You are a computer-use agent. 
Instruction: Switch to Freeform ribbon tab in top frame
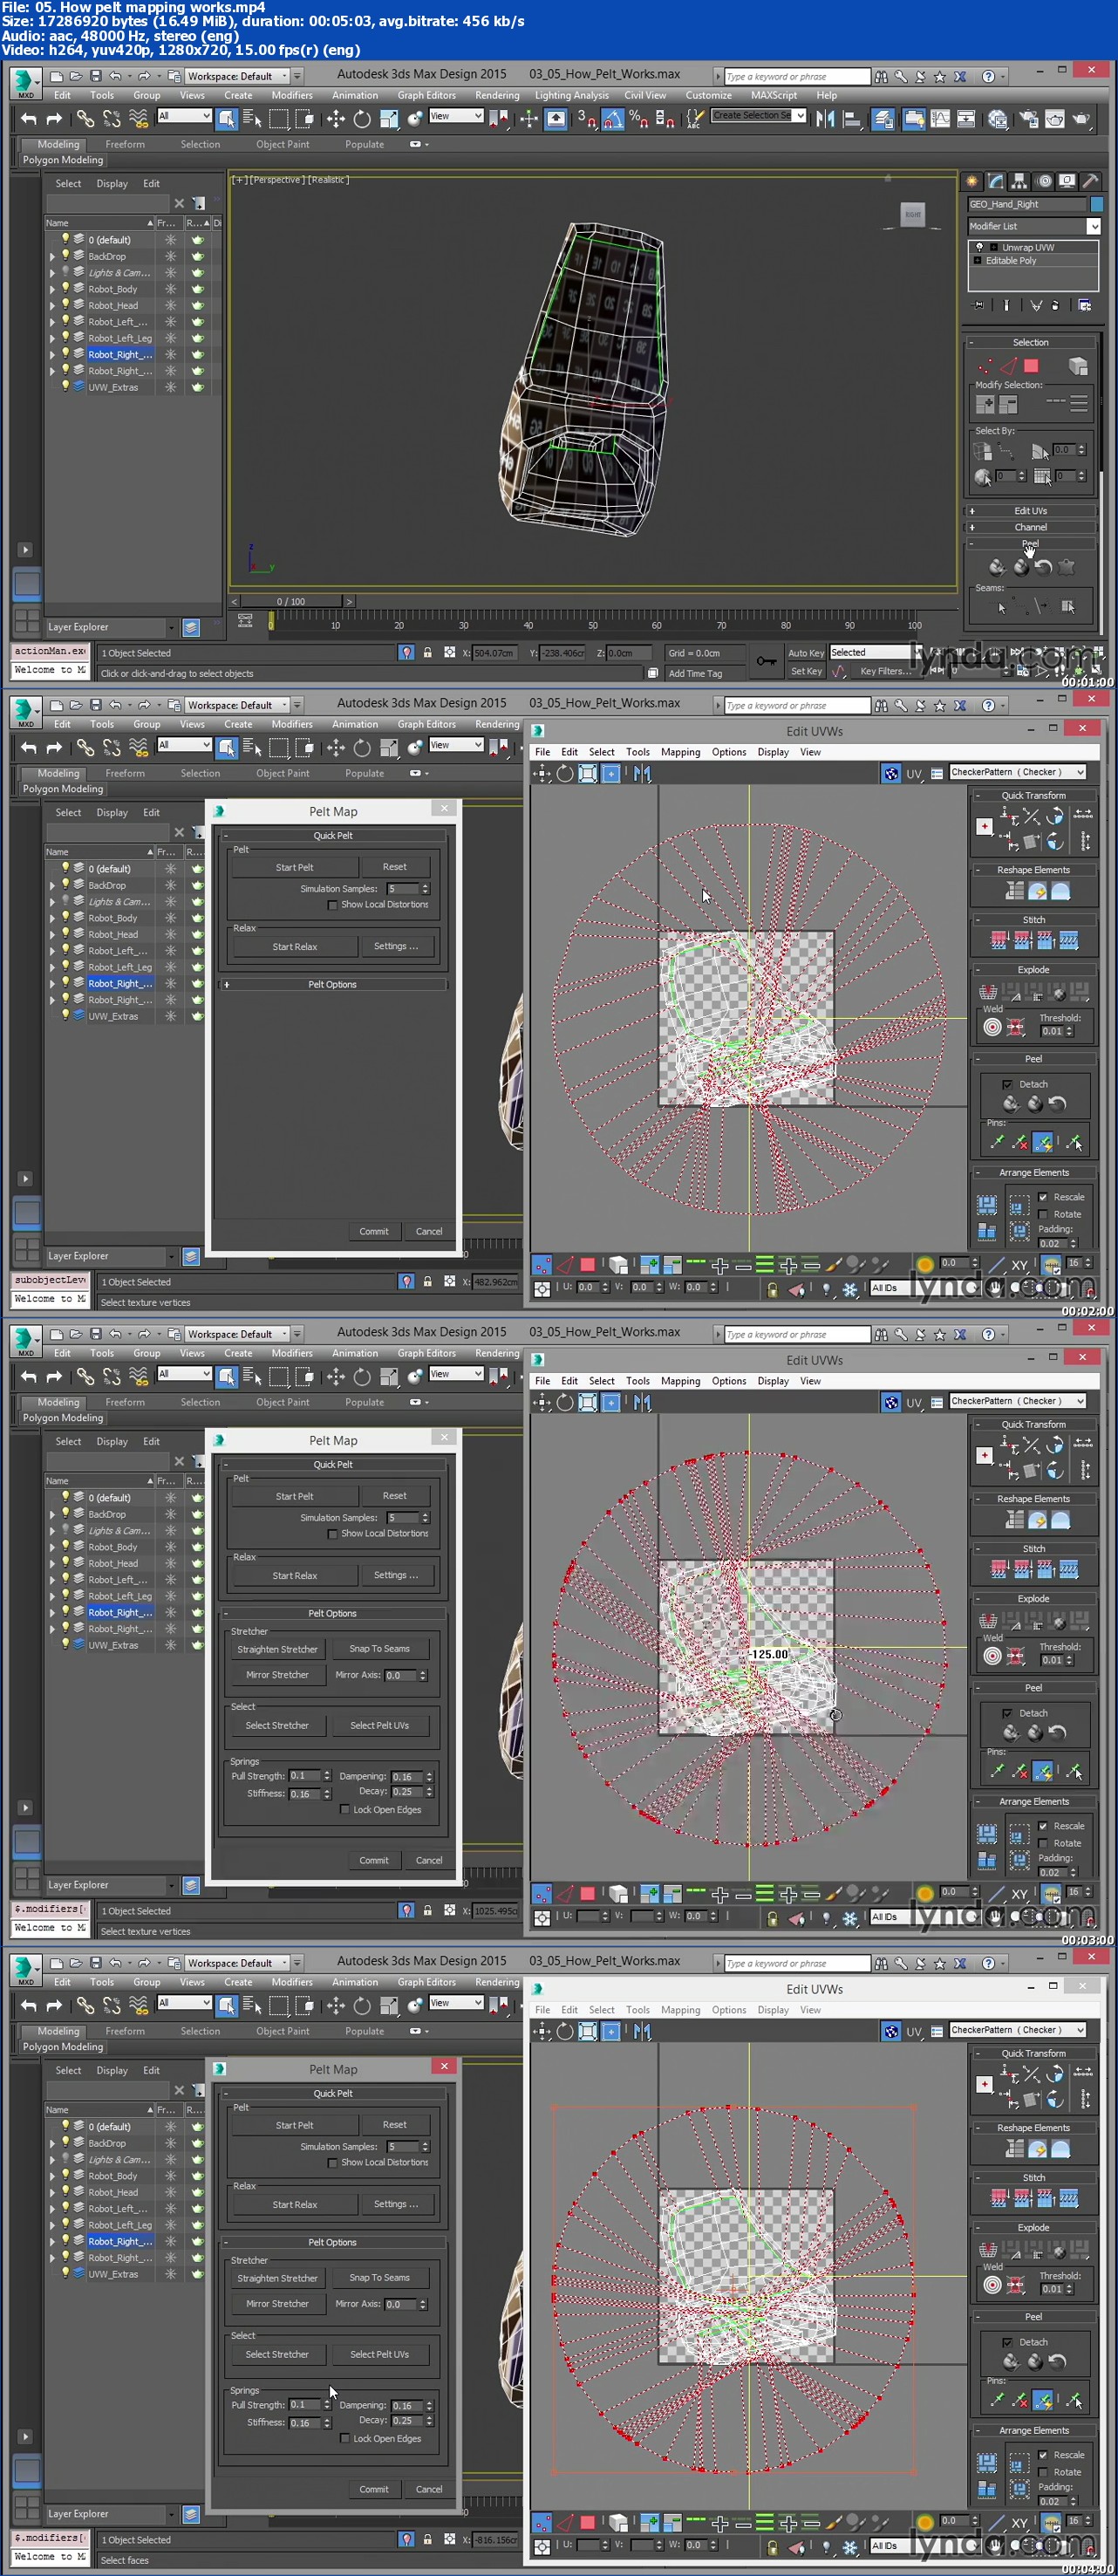coord(125,145)
